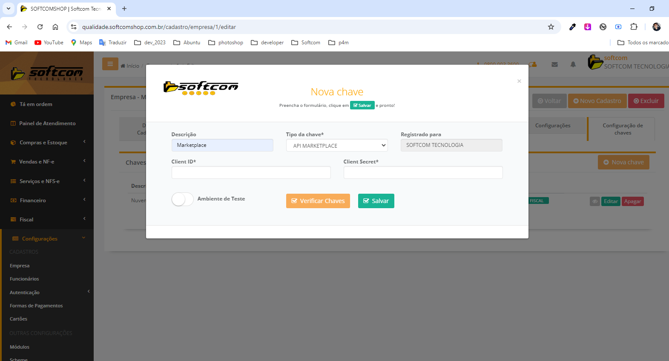Open Formas de Pagamentos in sidebar

36,306
